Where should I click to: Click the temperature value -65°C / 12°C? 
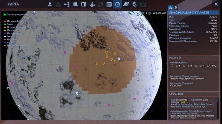[x=211, y=32]
